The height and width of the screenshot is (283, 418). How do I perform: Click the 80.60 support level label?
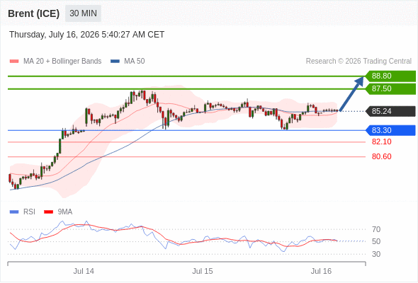(x=381, y=156)
